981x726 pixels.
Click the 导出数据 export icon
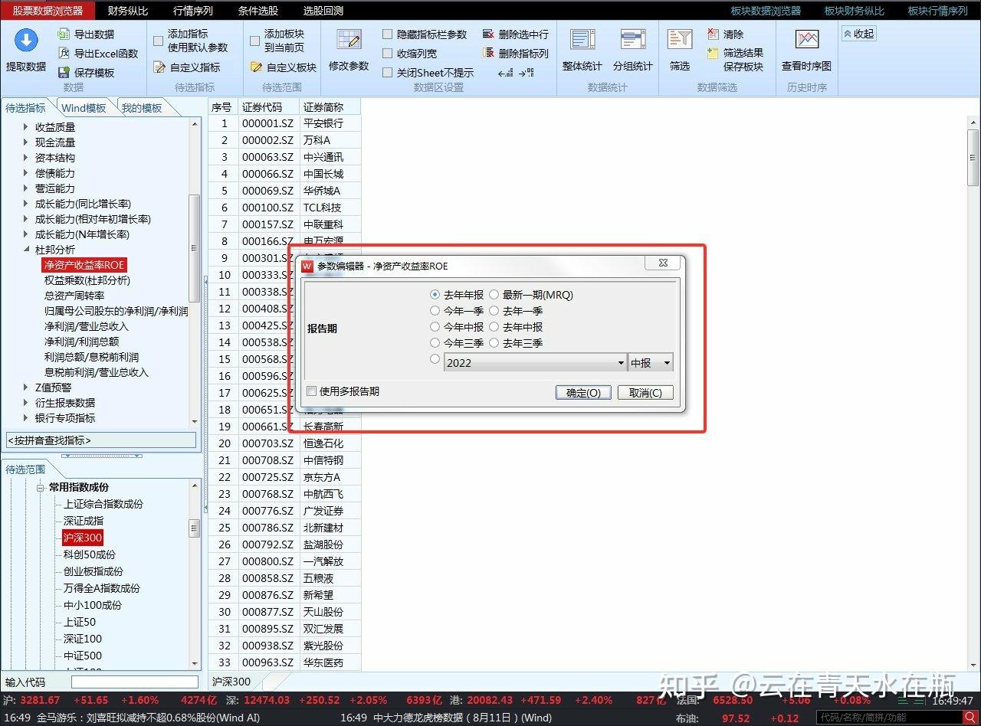tap(64, 34)
